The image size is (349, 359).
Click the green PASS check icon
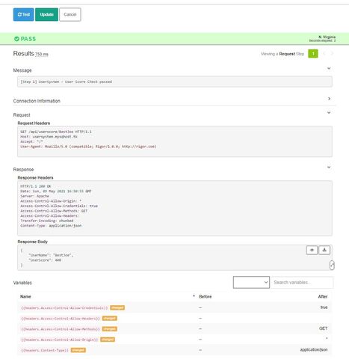[x=16, y=39]
